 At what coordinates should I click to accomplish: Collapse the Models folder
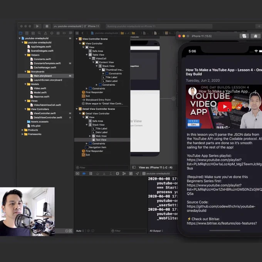[x=25, y=84]
